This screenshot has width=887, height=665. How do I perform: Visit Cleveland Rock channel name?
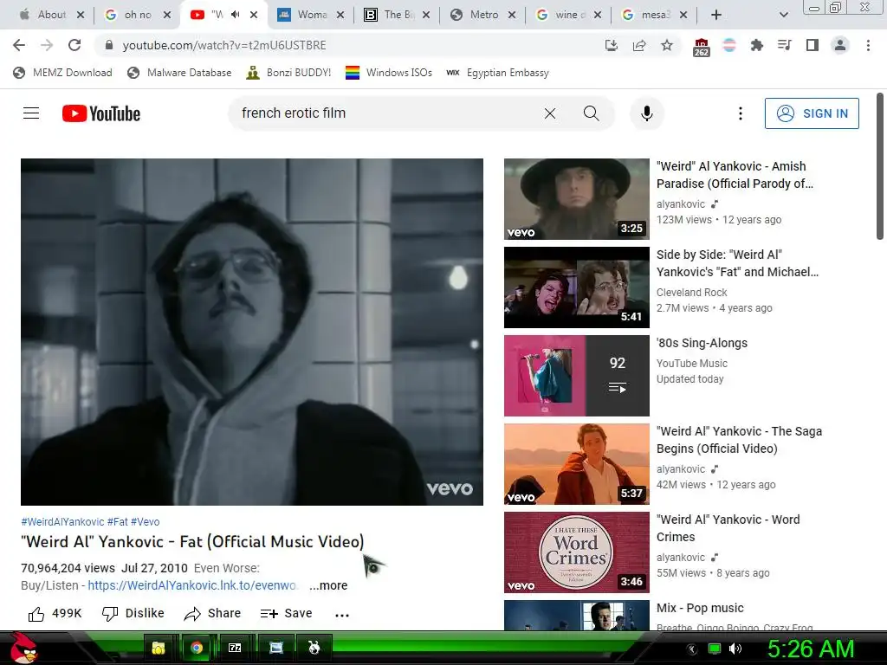691,293
